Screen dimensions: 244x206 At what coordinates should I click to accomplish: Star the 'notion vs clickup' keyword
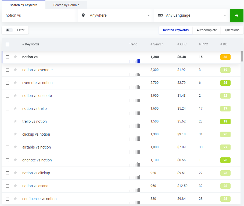pos(15,173)
